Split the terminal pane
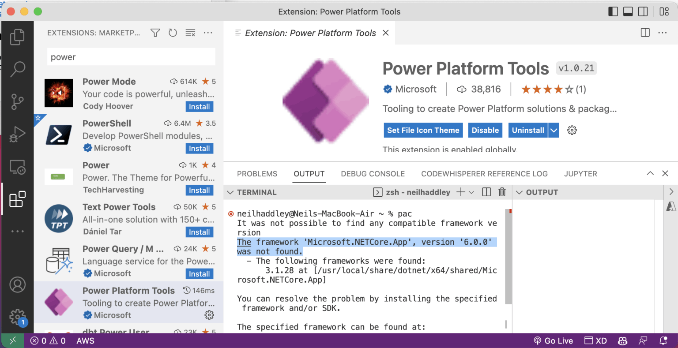The height and width of the screenshot is (348, 678). [486, 192]
